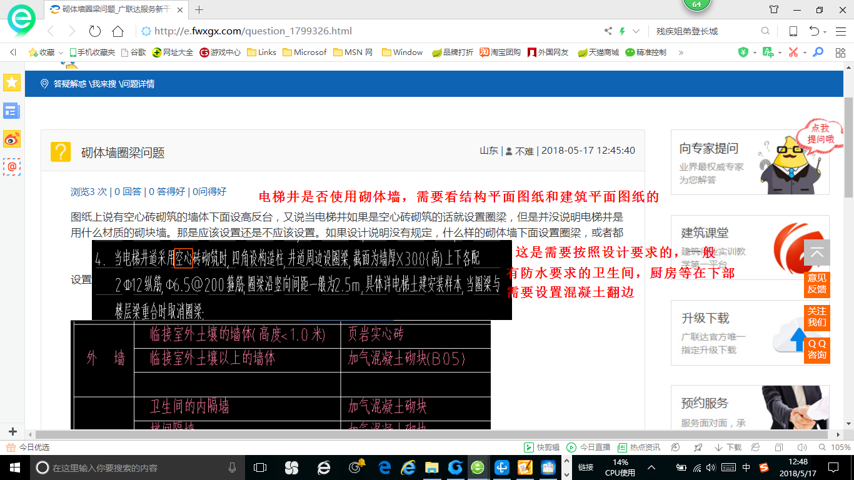This screenshot has height=480, width=854.
Task: Click sidebar yellow star favorites icon
Action: tap(12, 82)
